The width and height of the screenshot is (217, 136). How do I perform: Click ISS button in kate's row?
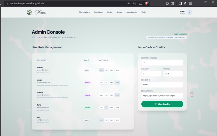point(106,108)
